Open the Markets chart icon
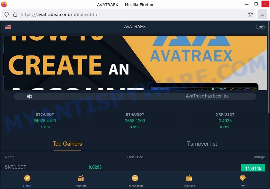The image size is (270, 189). click(81, 178)
